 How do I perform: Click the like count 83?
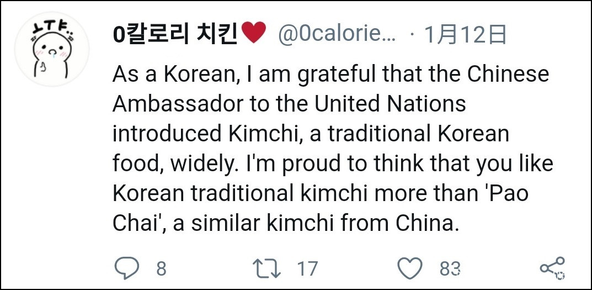pos(450,269)
